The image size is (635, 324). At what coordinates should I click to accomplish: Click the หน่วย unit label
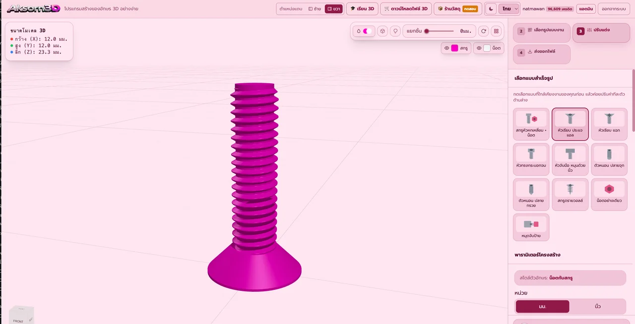point(521,293)
